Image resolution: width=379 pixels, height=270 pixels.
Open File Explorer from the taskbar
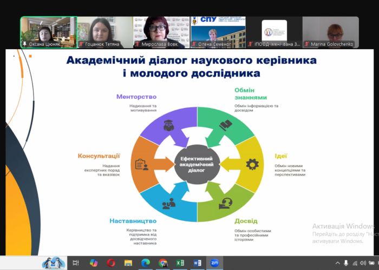pos(128,263)
